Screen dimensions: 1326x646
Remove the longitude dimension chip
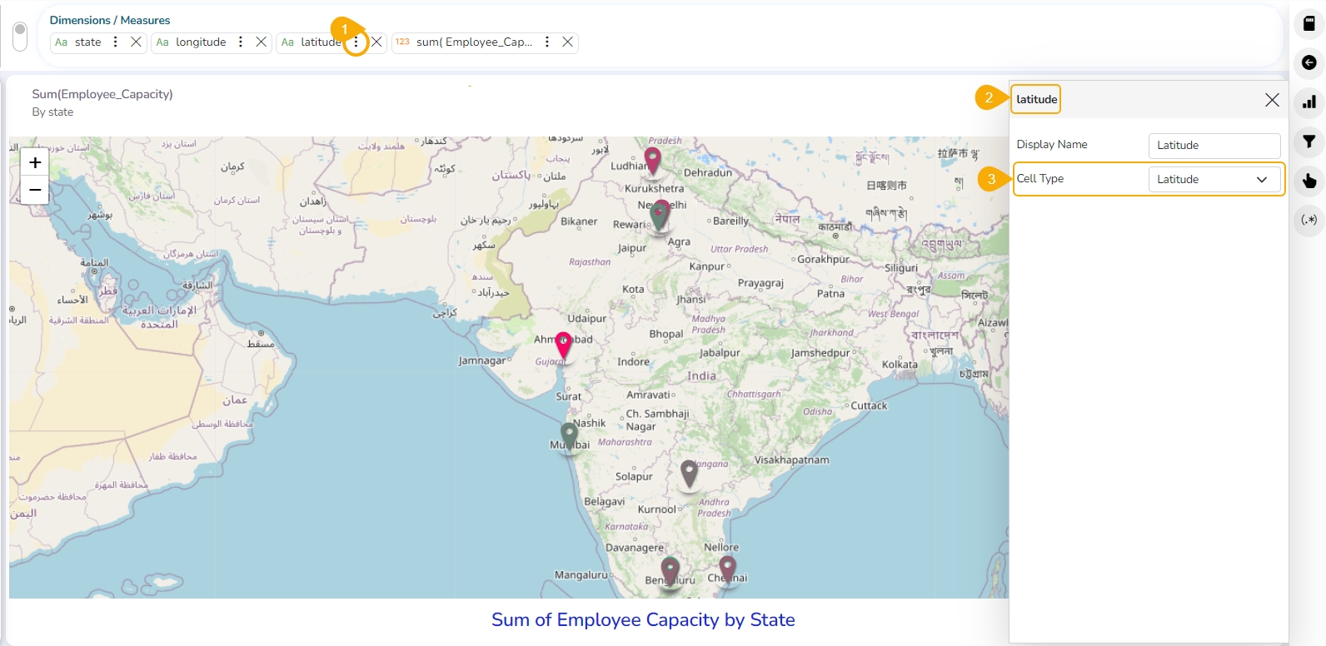261,42
